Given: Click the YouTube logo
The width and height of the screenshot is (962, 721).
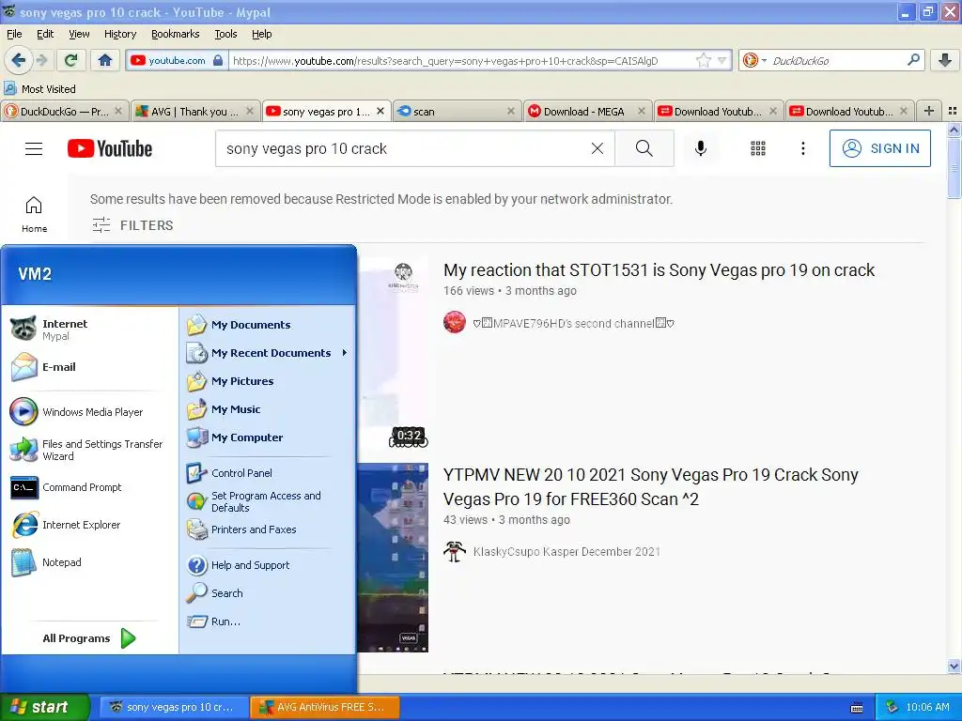Looking at the screenshot, I should tap(110, 148).
